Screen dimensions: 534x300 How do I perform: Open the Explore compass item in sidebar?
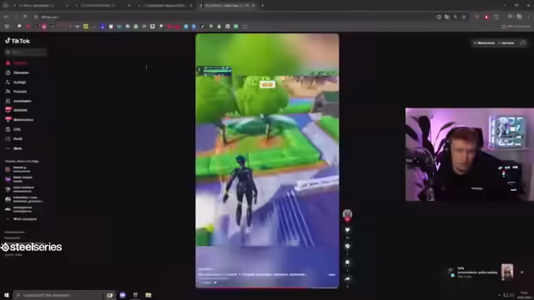pyautogui.click(x=18, y=72)
